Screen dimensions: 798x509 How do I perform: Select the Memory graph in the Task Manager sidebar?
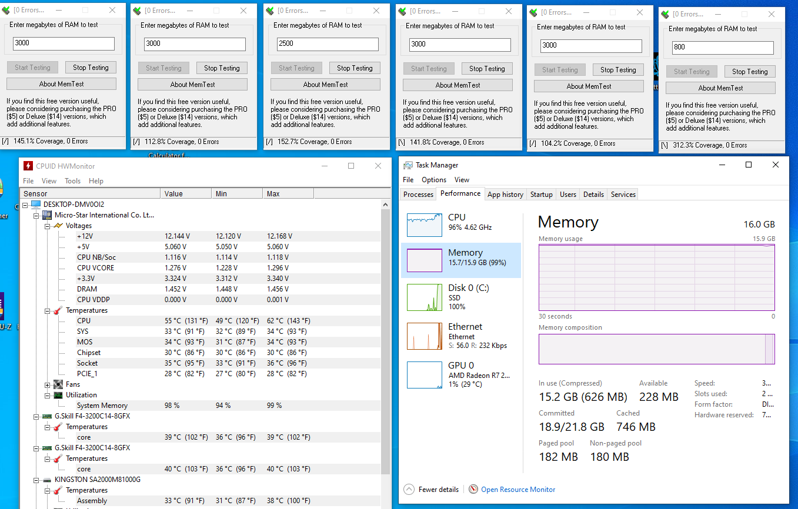[424, 260]
